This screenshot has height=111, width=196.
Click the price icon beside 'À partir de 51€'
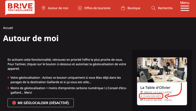coord(142,100)
